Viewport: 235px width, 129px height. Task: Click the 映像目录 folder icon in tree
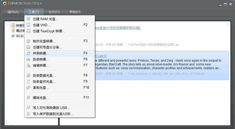coord(13,25)
